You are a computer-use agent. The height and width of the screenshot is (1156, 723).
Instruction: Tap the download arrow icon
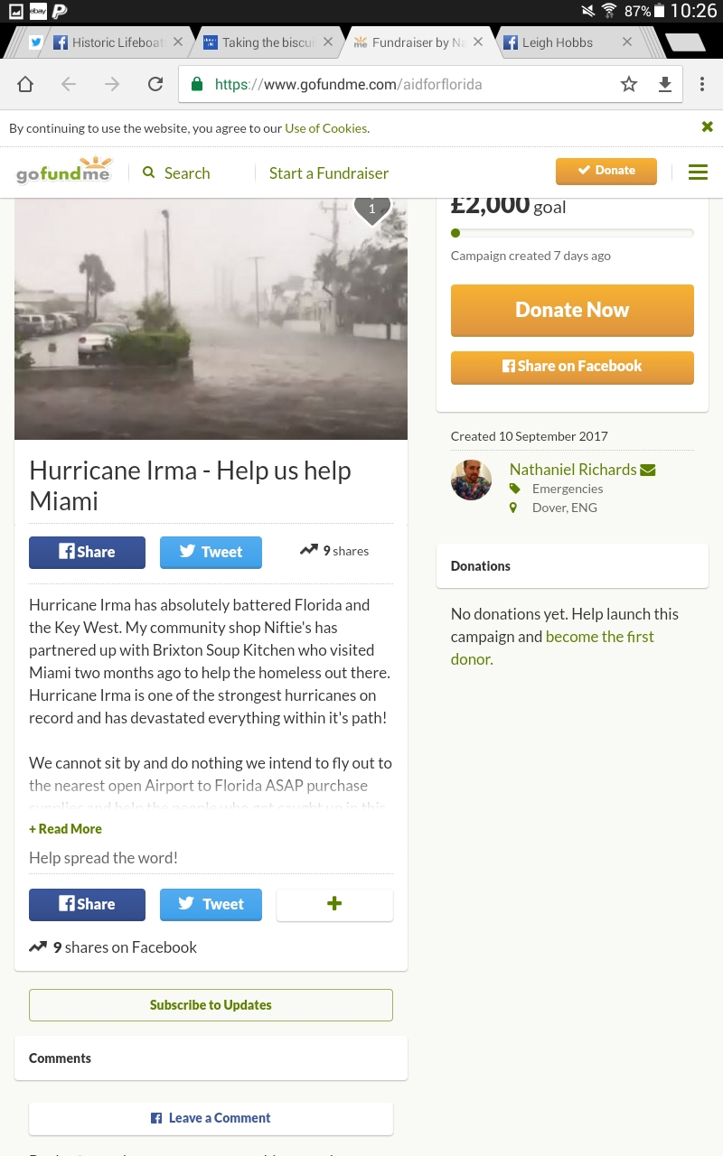coord(665,84)
